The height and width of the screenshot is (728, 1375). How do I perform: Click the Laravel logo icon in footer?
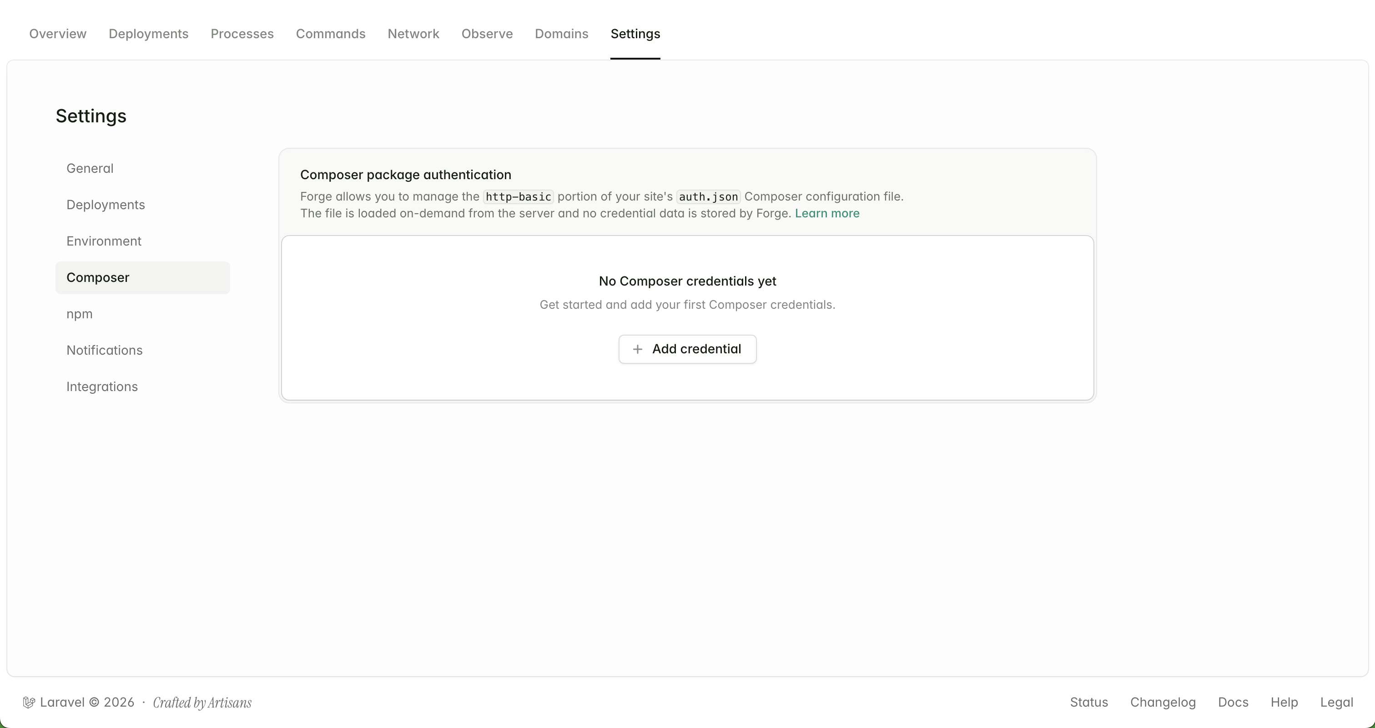click(x=29, y=703)
